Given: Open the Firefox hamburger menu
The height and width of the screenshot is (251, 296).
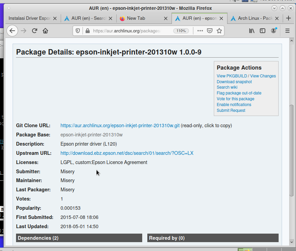Looking at the screenshot, I should pyautogui.click(x=287, y=31).
